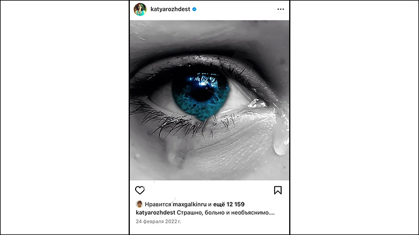Like the post with the heart icon
The height and width of the screenshot is (235, 419).
[140, 190]
